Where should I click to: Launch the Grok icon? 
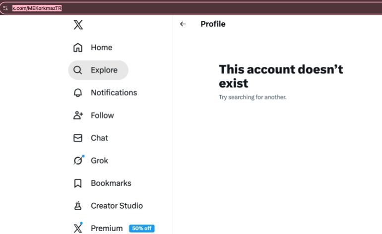point(78,161)
